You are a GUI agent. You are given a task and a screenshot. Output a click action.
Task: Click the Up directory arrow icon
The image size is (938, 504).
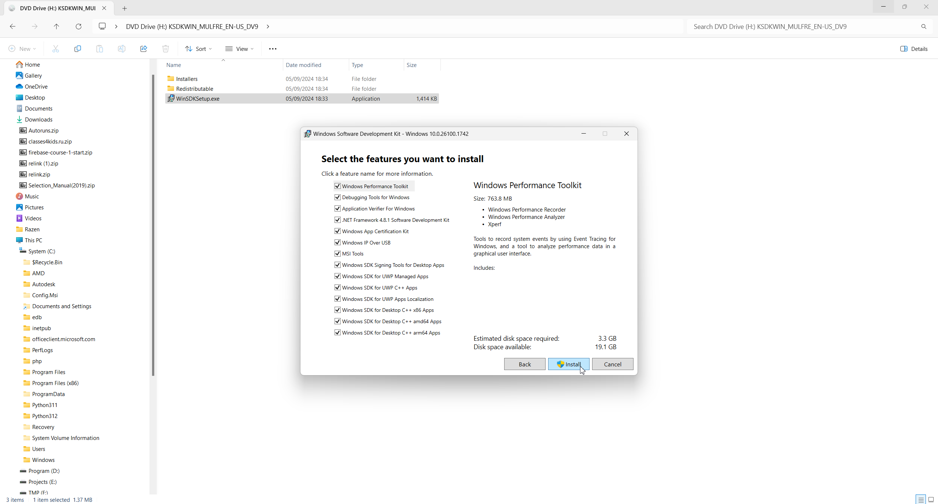coord(56,26)
